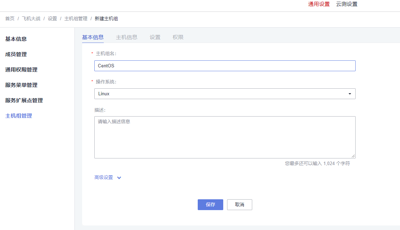This screenshot has width=400, height=230.
Task: Switch to the 基本信息 tab
Action: pos(93,37)
